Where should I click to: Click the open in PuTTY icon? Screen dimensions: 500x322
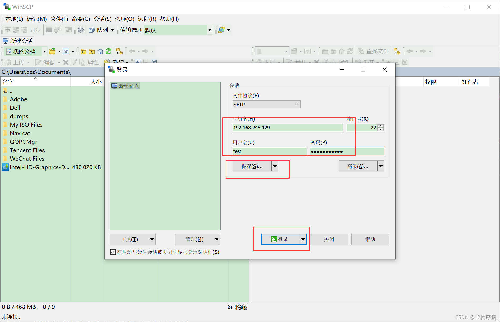[x=57, y=30]
